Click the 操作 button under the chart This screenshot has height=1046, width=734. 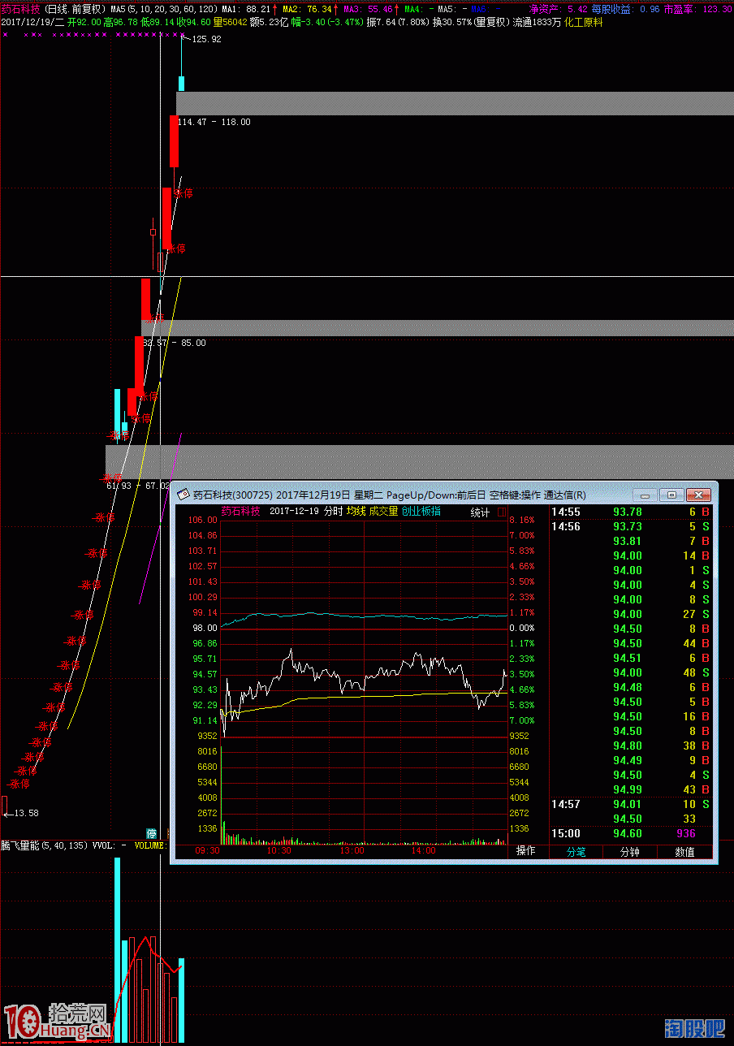pos(526,851)
